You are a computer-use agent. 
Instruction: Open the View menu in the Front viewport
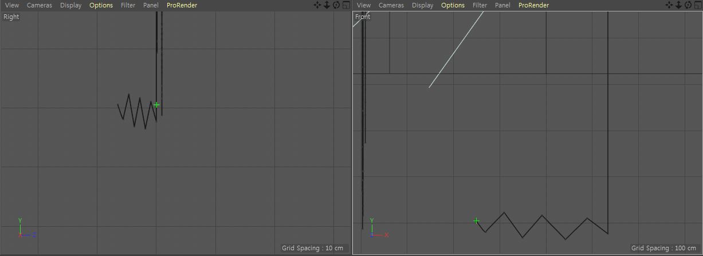pyautogui.click(x=364, y=5)
